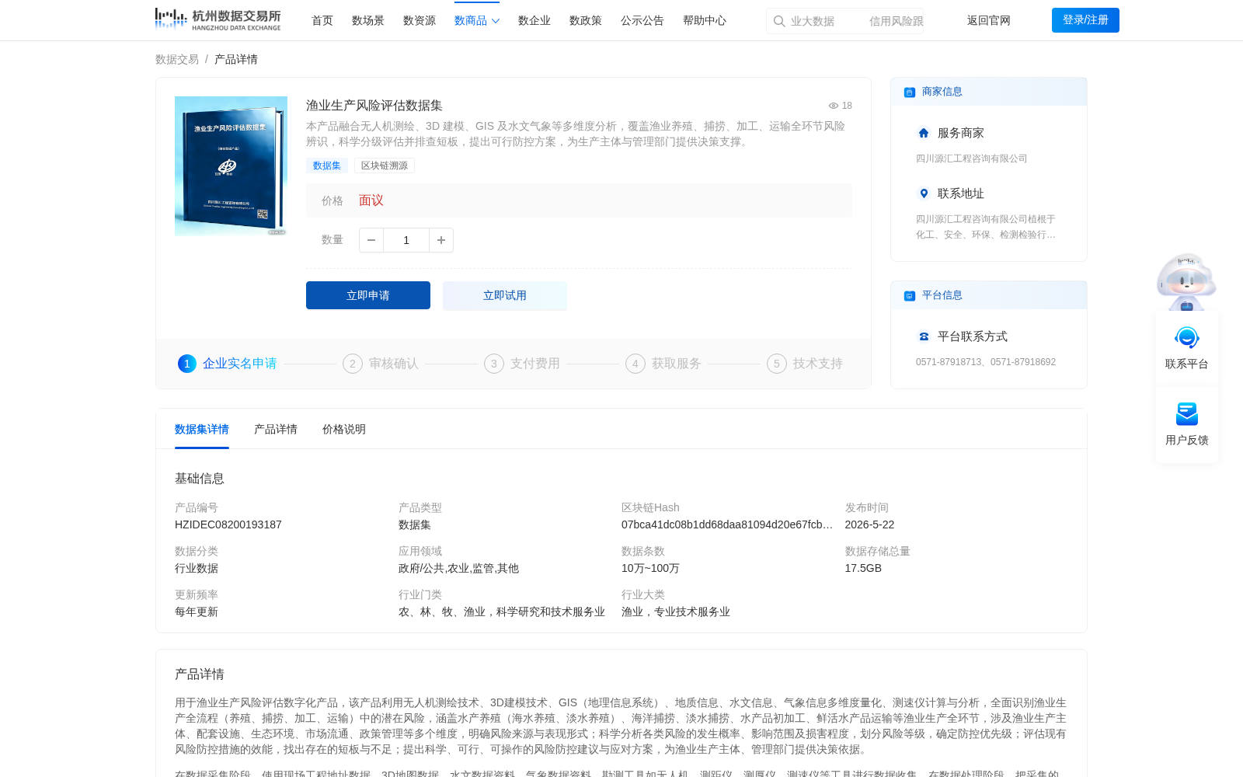Open the 数资源 menu item
The image size is (1243, 777).
[x=420, y=20]
